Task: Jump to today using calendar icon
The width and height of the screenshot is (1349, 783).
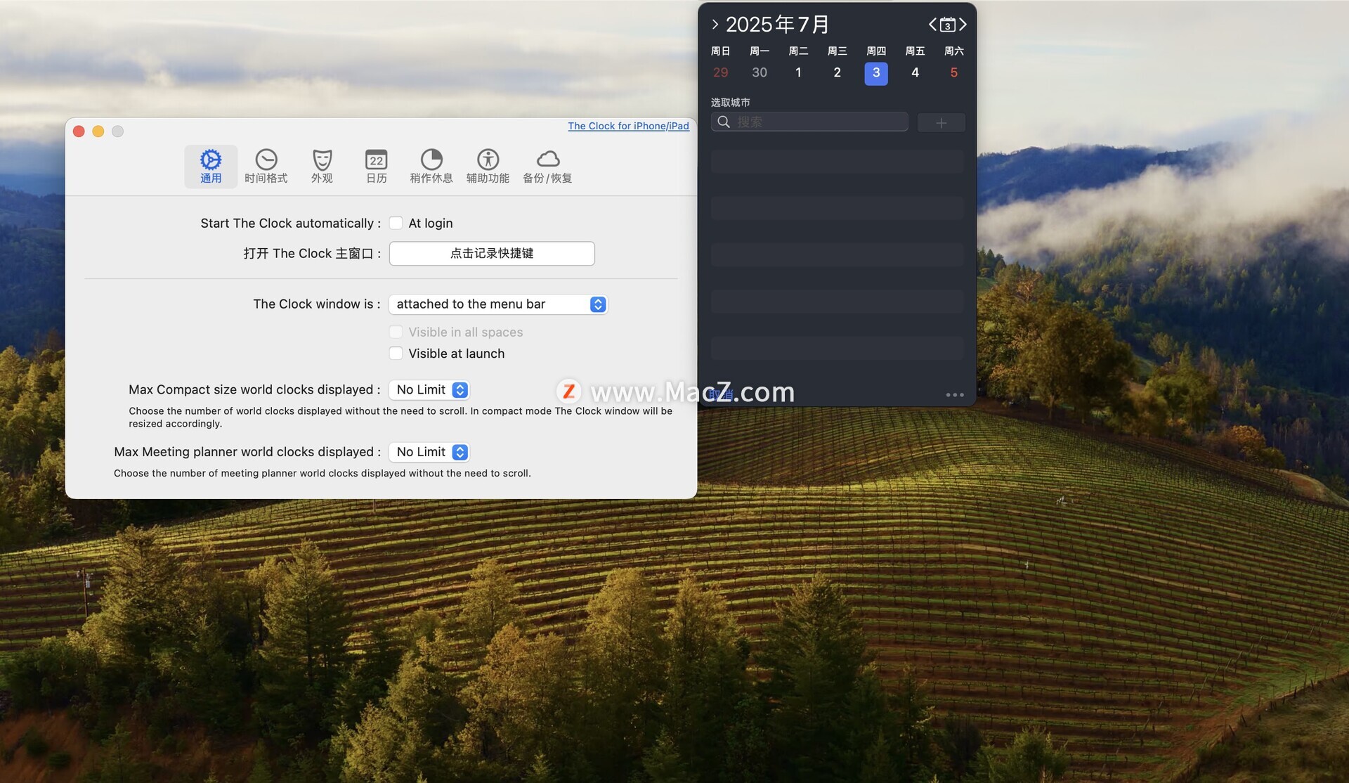Action: click(x=947, y=25)
